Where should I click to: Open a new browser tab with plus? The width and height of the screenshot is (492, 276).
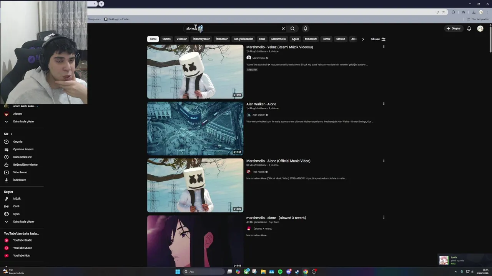click(x=101, y=4)
